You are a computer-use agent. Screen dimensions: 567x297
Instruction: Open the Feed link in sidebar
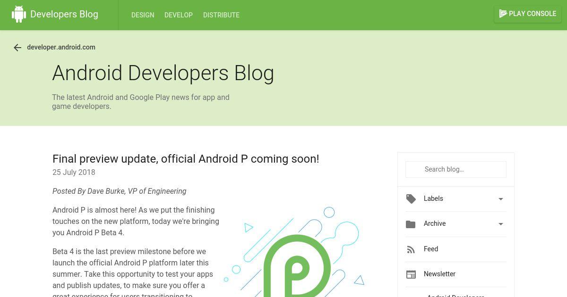pyautogui.click(x=431, y=249)
